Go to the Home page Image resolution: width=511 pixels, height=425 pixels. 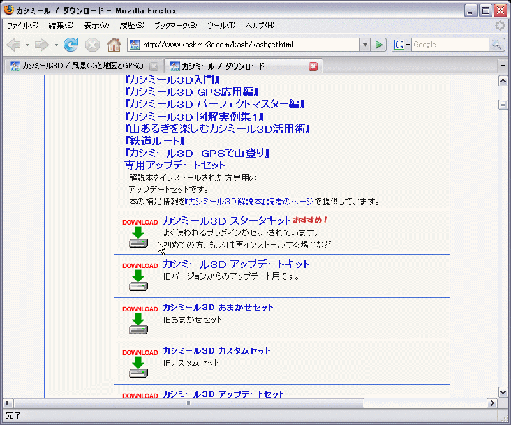(x=114, y=45)
